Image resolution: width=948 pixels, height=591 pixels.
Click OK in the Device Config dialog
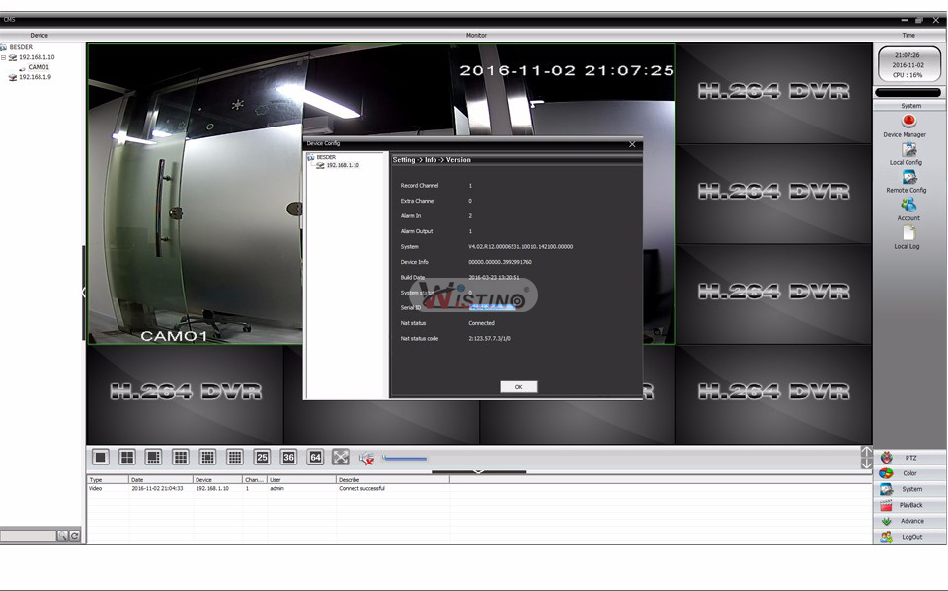pyautogui.click(x=518, y=387)
